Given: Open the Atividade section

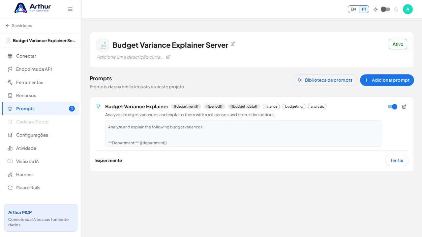Looking at the screenshot, I should tap(41, 148).
